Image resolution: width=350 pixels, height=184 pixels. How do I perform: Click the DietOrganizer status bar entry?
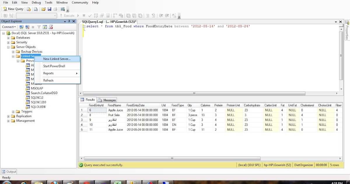[304, 165]
